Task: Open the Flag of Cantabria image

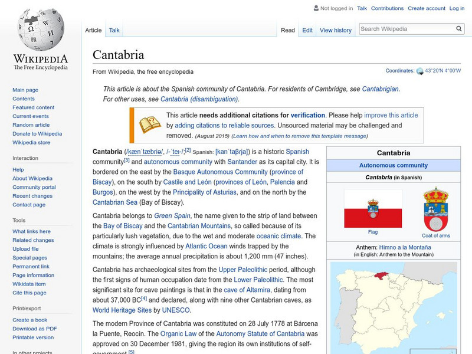Action: click(x=373, y=209)
